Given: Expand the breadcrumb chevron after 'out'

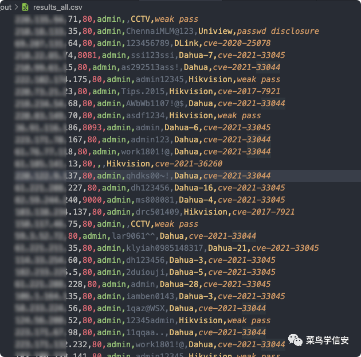Looking at the screenshot, I should [x=17, y=7].
